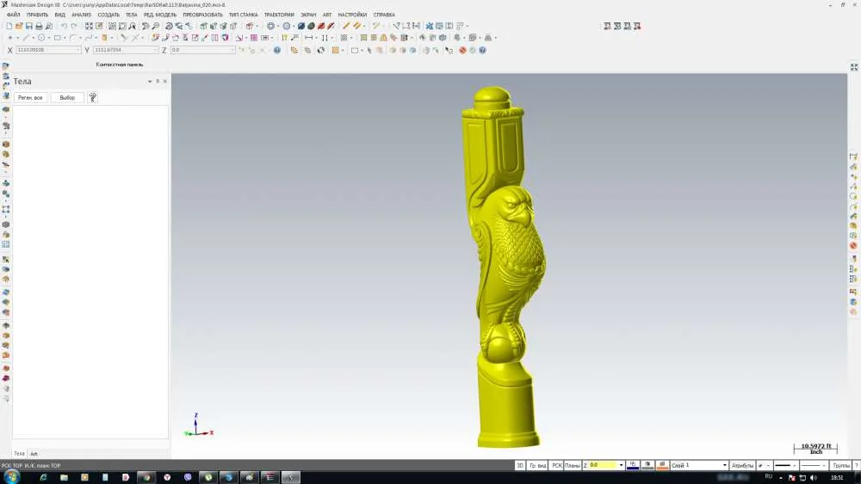Screen dimensions: 861x484
Task: Click the gray surface color swatch
Action: coord(647,465)
